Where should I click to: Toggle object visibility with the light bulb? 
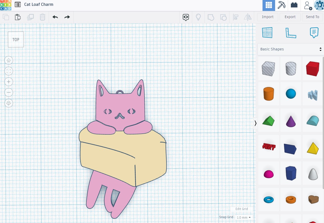198,17
